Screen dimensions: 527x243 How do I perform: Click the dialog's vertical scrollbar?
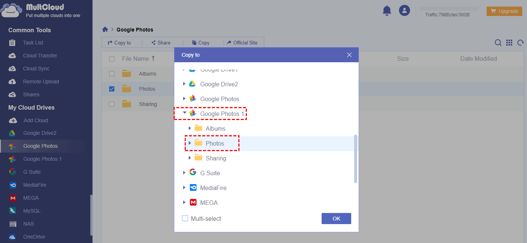coord(356,159)
